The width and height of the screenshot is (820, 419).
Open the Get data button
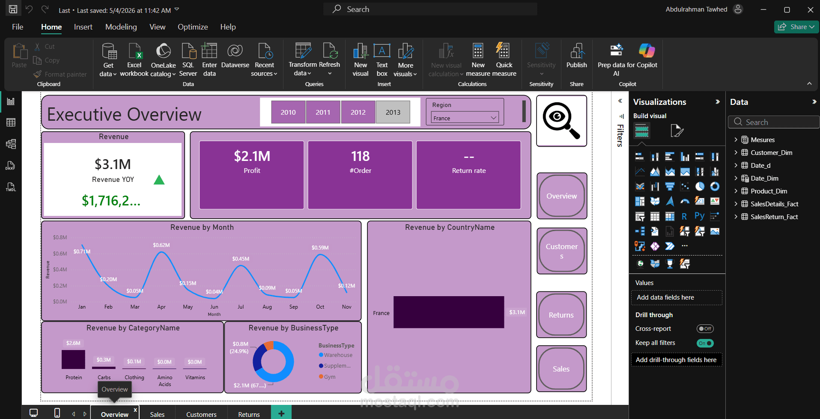tap(108, 60)
